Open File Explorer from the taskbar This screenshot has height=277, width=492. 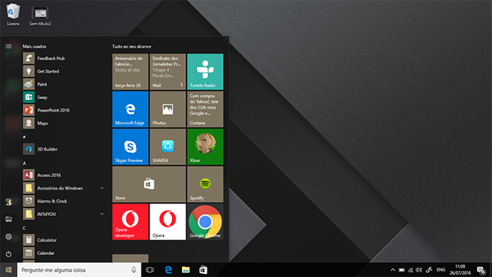pos(186,270)
